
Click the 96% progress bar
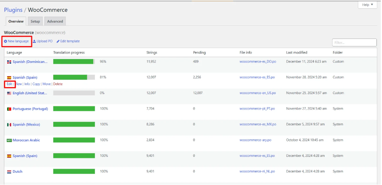pyautogui.click(x=74, y=62)
